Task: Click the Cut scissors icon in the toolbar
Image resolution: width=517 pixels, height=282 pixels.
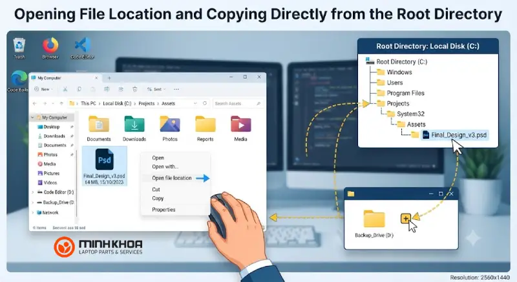Action: (x=65, y=89)
